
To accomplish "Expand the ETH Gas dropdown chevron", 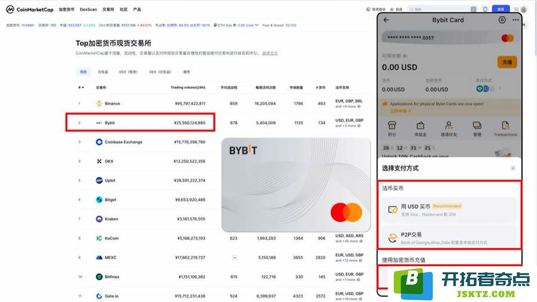I will click(x=257, y=25).
